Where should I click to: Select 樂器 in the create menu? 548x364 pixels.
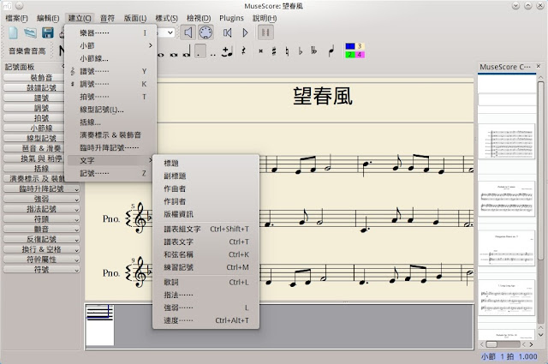point(111,33)
